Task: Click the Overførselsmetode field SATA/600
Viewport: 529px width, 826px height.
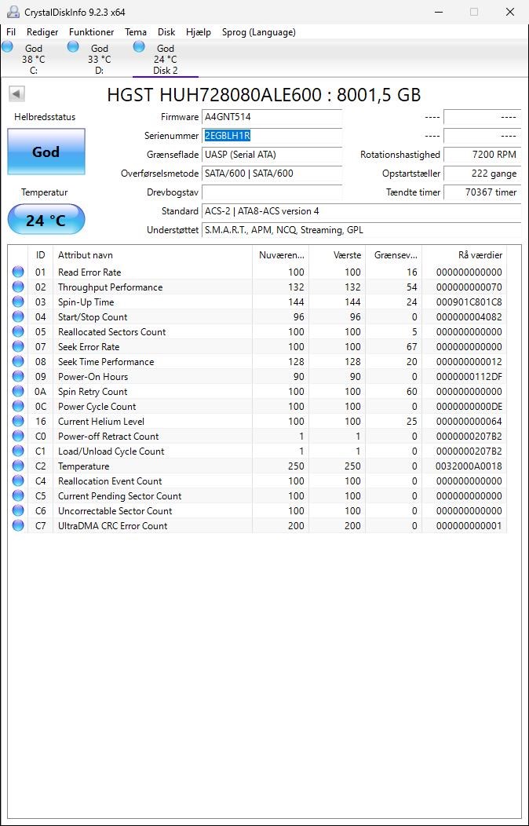Action: [x=272, y=174]
